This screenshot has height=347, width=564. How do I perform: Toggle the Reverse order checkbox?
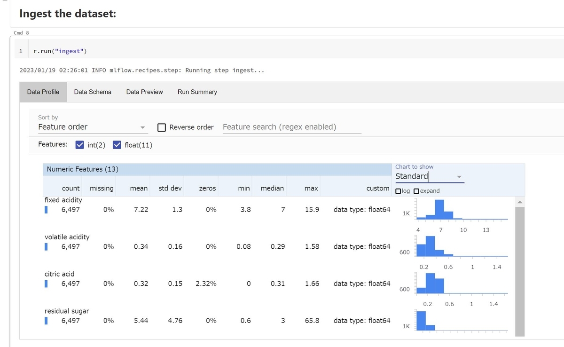tap(162, 127)
